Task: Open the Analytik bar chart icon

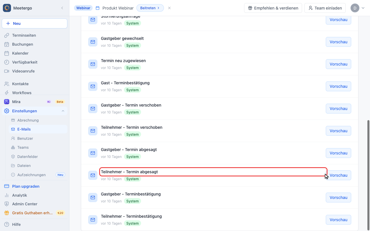Action: [x=7, y=195]
